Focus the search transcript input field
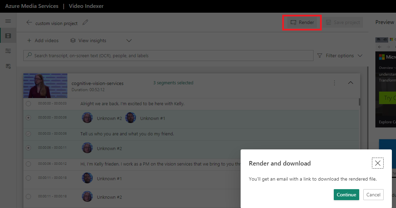 click(168, 56)
